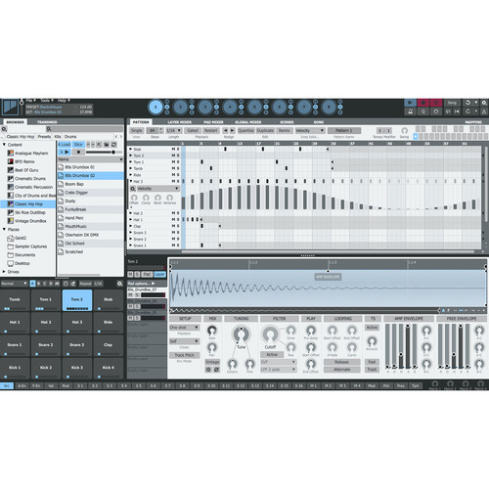Click the Remix button
Viewport: 489px width, 489px height.
tap(284, 130)
